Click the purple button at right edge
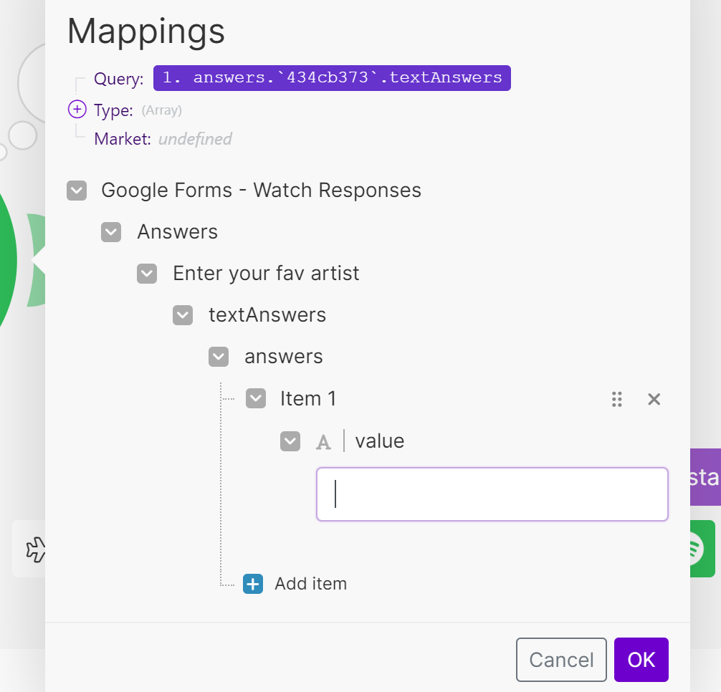721x692 pixels. 705,476
